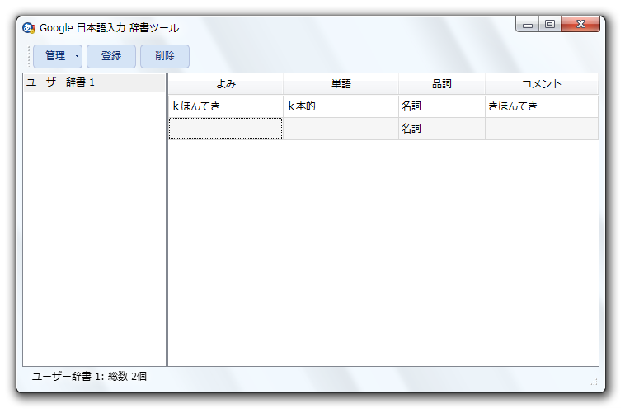Image resolution: width=625 pixels, height=413 pixels.
Task: Select the きほんてき comment cell
Action: click(542, 106)
